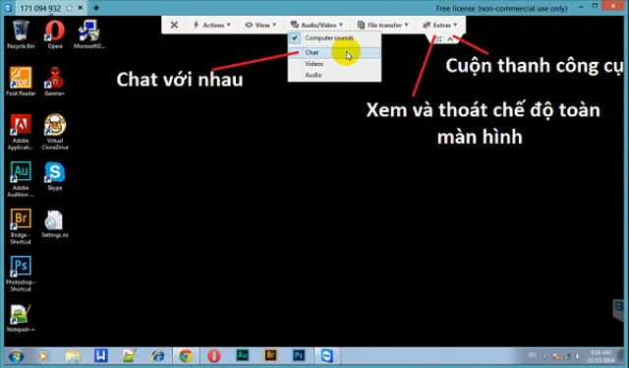Select the Skype desktop shortcut
This screenshot has width=629, height=368.
click(55, 176)
